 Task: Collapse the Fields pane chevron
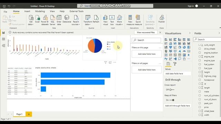219,33
